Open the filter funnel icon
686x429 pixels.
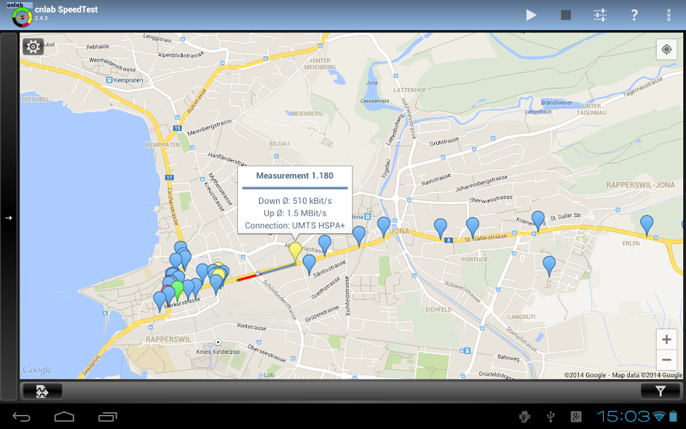coord(661,391)
